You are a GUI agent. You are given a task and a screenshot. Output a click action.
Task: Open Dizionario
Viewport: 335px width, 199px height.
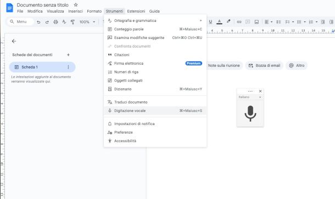[155, 89]
